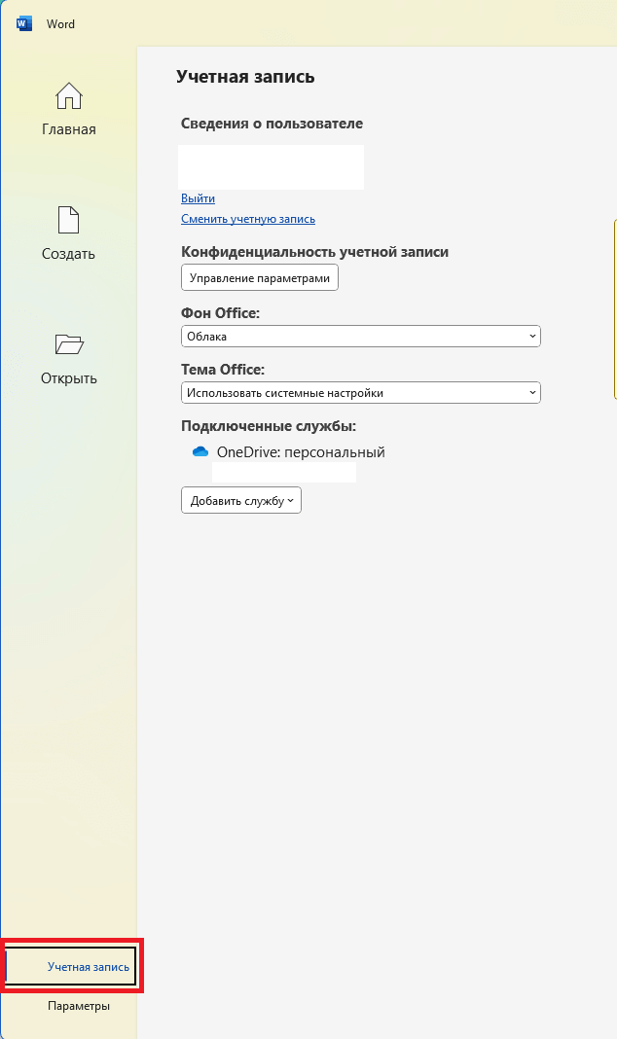This screenshot has width=617, height=1039.
Task: Open the Использовать системные настройки theme box
Action: (360, 393)
